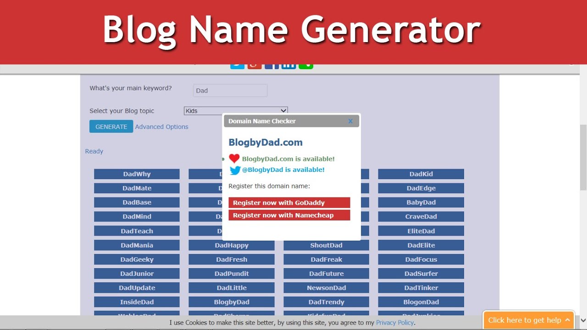The height and width of the screenshot is (330, 587).
Task: Select the DadGeeky name
Action: point(137,259)
